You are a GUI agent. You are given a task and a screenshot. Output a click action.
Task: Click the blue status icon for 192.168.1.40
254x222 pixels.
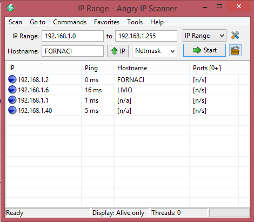click(12, 110)
